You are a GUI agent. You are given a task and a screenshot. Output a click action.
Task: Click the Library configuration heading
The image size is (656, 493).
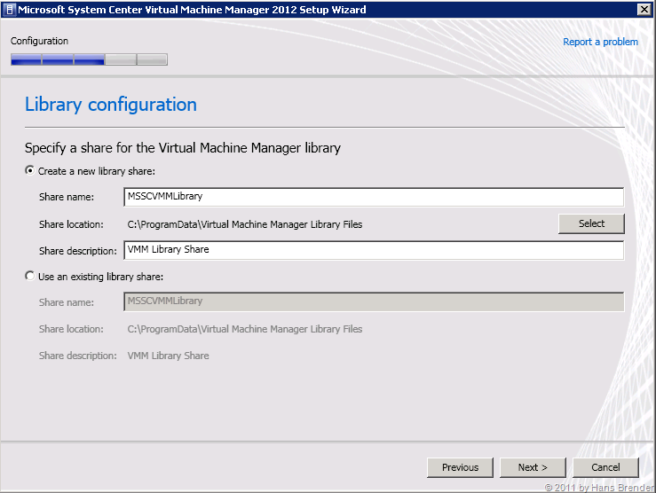click(111, 105)
